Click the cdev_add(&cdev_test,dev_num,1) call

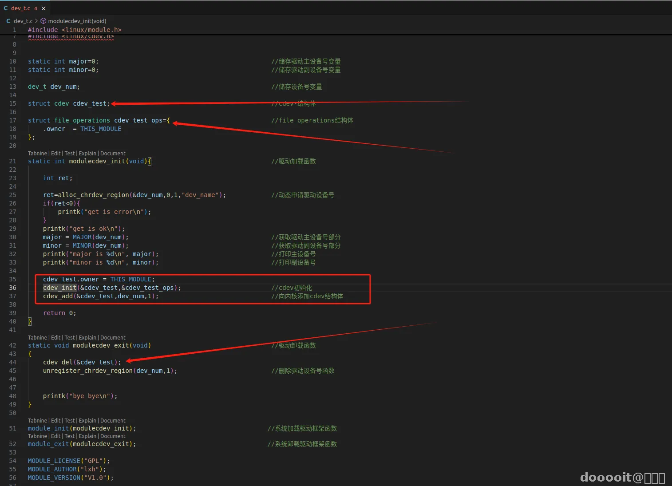[101, 296]
